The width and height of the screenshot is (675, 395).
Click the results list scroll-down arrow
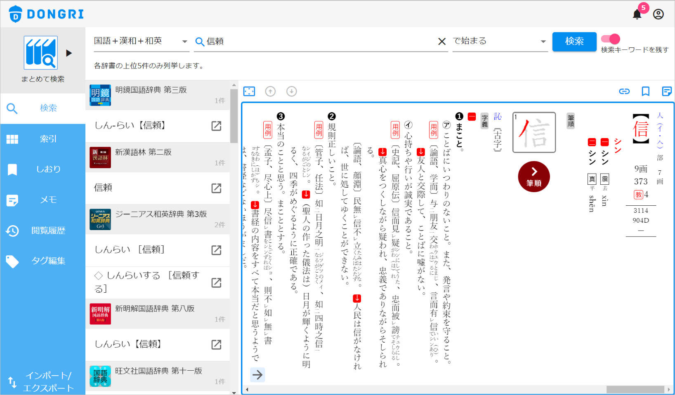click(234, 393)
